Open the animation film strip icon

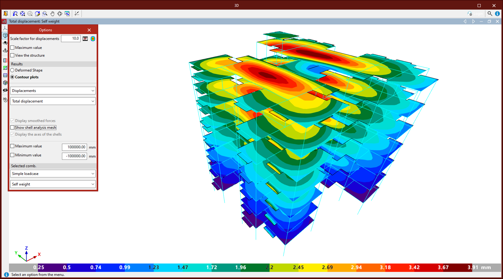pos(85,39)
